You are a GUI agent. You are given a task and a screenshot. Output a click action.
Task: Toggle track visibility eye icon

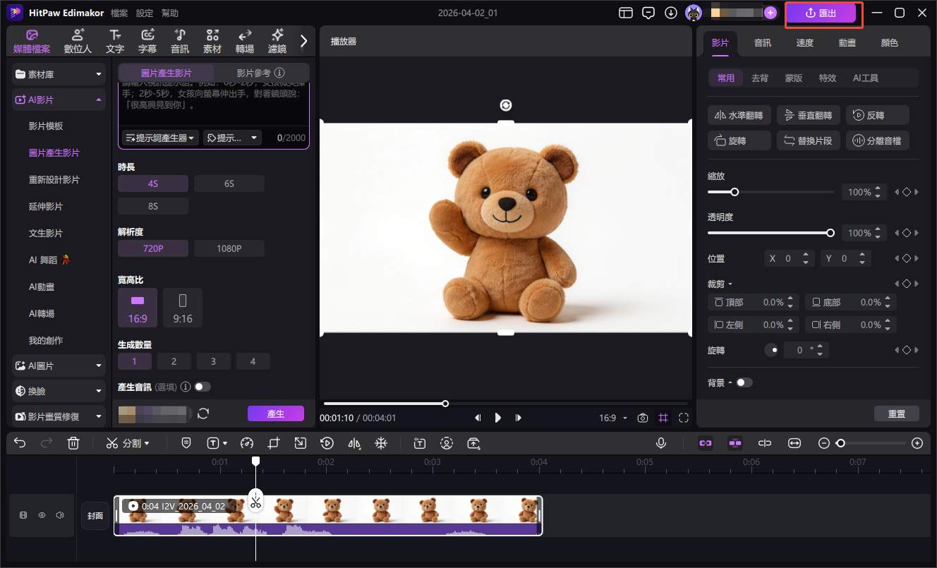(42, 515)
